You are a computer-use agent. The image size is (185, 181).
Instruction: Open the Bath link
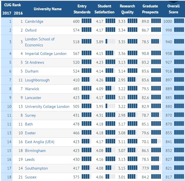pyautogui.click(x=29, y=124)
